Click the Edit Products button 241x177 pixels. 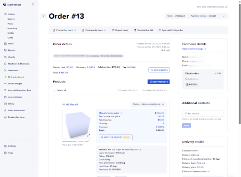coord(159,82)
